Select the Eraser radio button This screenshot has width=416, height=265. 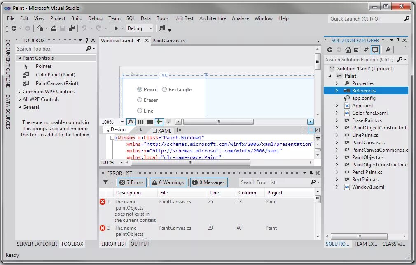(x=140, y=100)
